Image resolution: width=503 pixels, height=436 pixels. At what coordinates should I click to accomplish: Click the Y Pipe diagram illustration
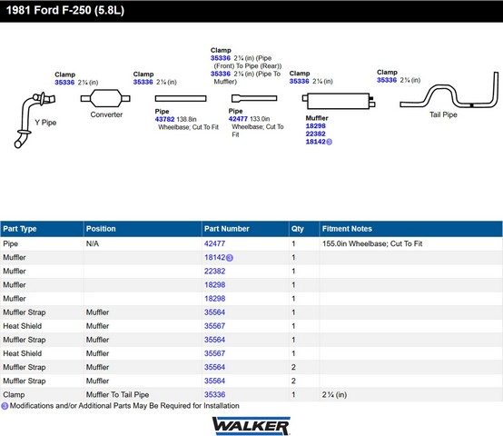click(35, 120)
